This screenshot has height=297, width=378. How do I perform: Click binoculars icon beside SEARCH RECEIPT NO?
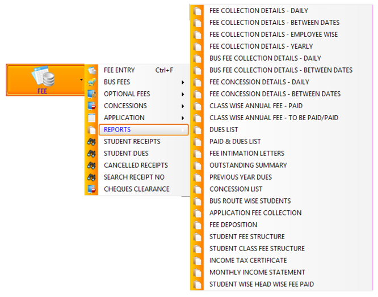pos(91,177)
